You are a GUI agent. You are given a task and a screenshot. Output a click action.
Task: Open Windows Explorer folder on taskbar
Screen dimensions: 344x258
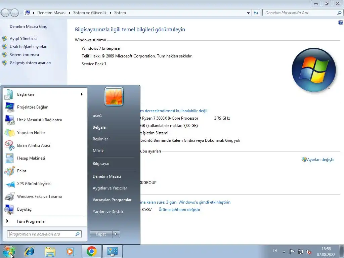tap(50, 251)
